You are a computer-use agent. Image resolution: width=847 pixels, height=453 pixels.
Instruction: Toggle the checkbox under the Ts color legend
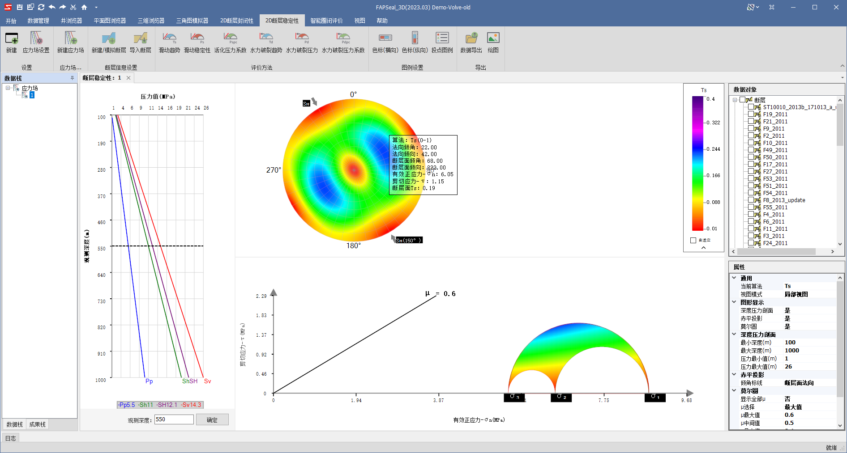pyautogui.click(x=693, y=240)
